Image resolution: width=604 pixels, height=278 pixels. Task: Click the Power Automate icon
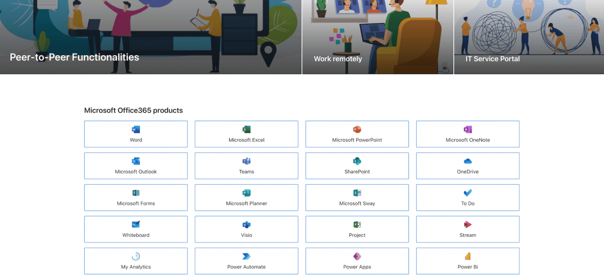point(247,256)
